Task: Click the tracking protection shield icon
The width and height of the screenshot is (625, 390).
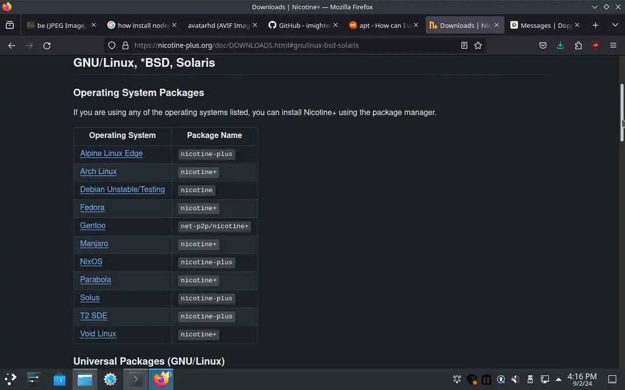Action: (112, 45)
